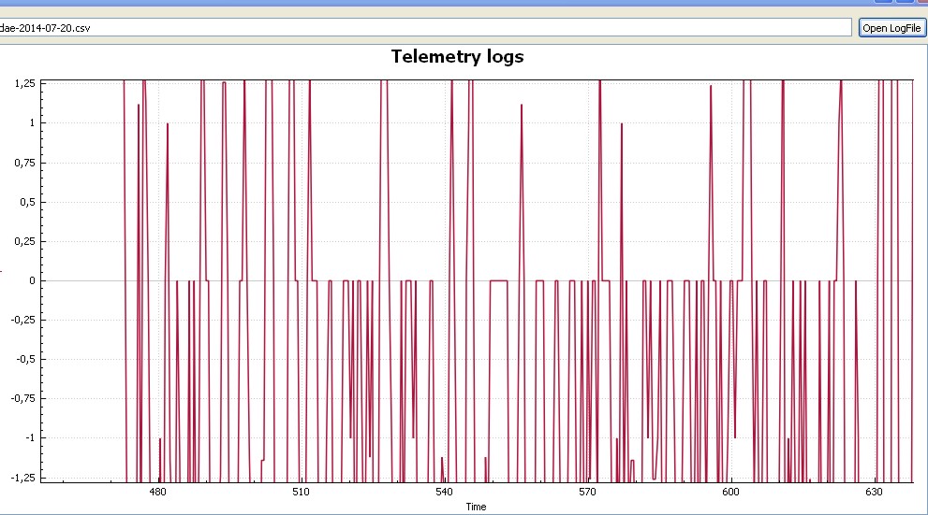Select the 630 time axis tick label
The image size is (928, 515).
874,492
